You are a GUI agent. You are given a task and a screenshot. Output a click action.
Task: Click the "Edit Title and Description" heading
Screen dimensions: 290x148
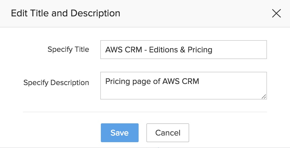[66, 13]
